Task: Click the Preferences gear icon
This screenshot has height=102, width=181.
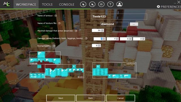Action: click(x=158, y=7)
